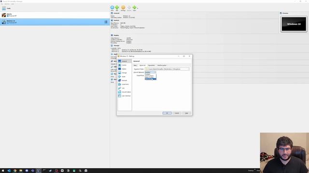Select Shared Folders category in settings dialog

tap(125, 92)
